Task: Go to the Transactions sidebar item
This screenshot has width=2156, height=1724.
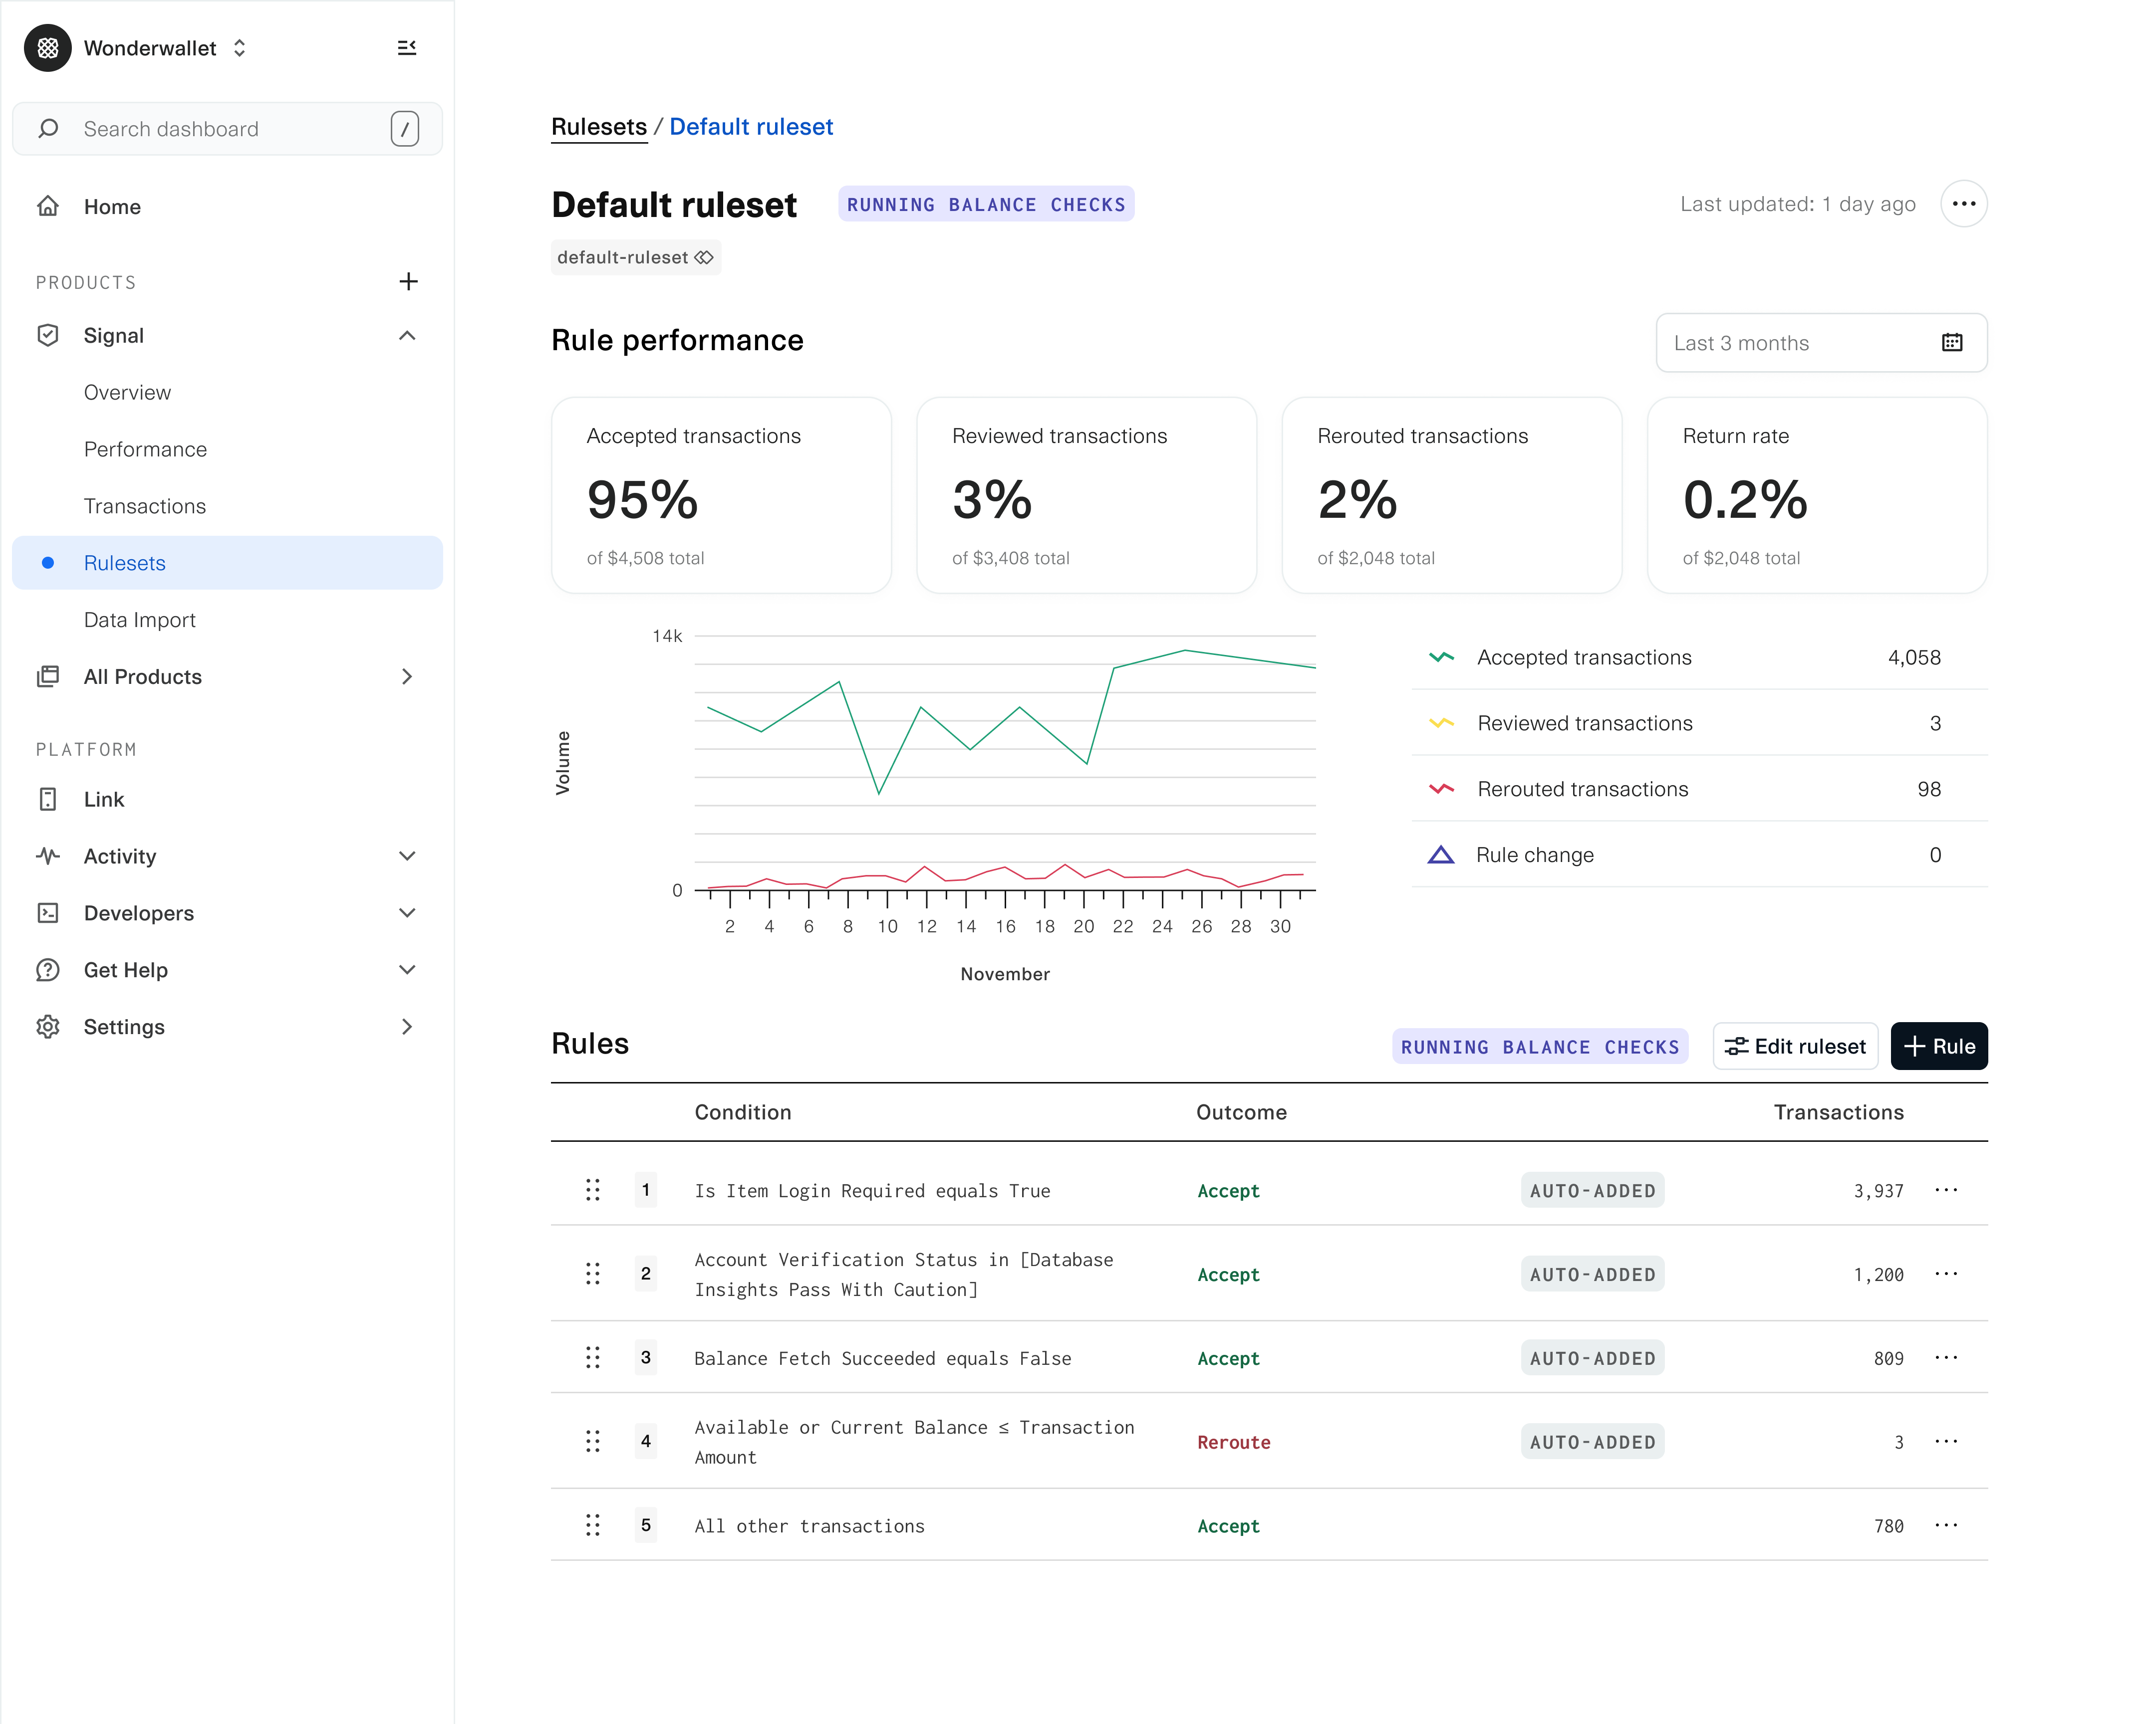Action: [x=145, y=507]
